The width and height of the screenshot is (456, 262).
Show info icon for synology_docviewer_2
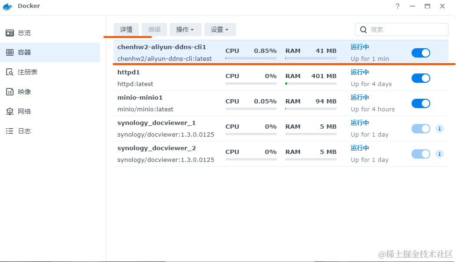click(440, 154)
